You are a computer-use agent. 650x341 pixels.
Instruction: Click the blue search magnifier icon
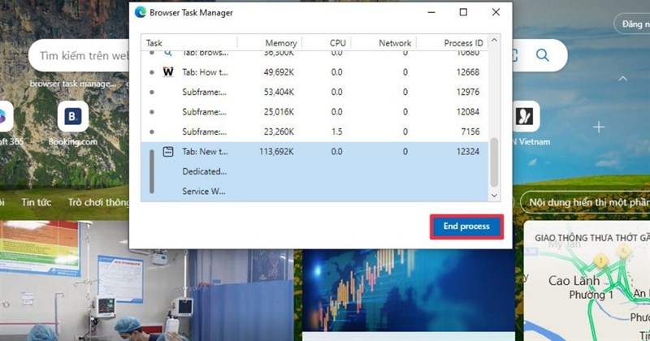(x=542, y=55)
